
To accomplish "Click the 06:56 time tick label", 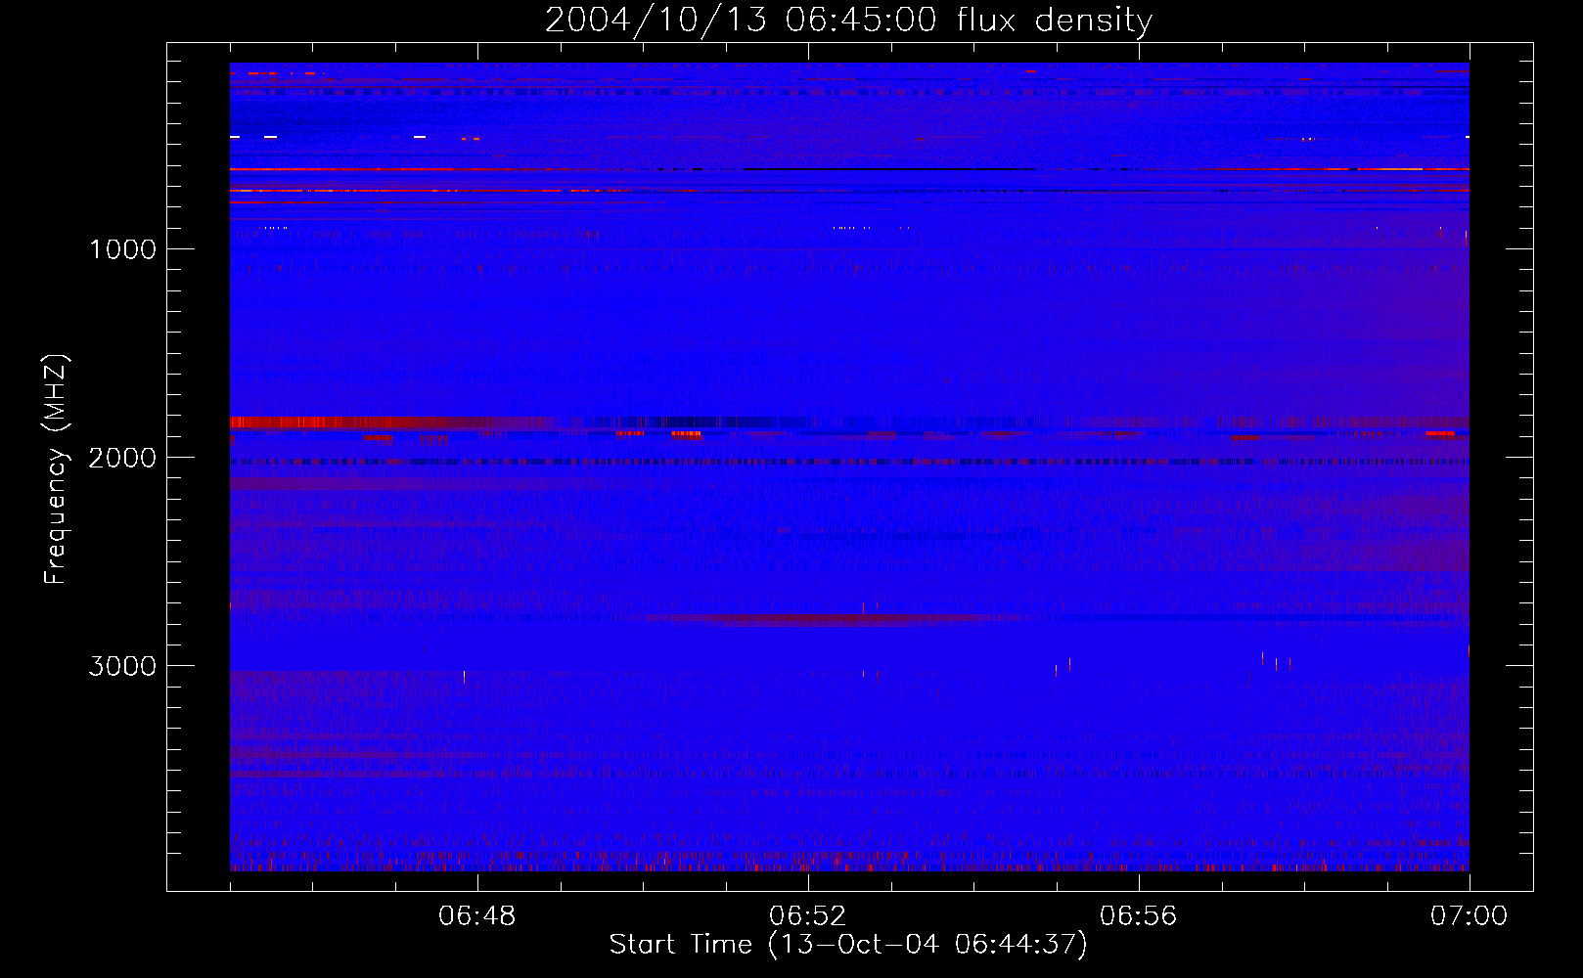I will pyautogui.click(x=1138, y=916).
